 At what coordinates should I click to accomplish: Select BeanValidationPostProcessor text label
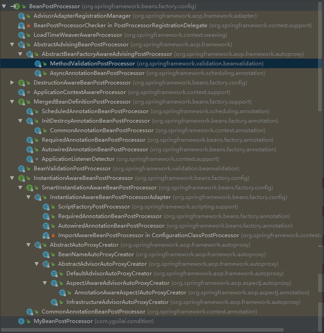click(x=72, y=169)
